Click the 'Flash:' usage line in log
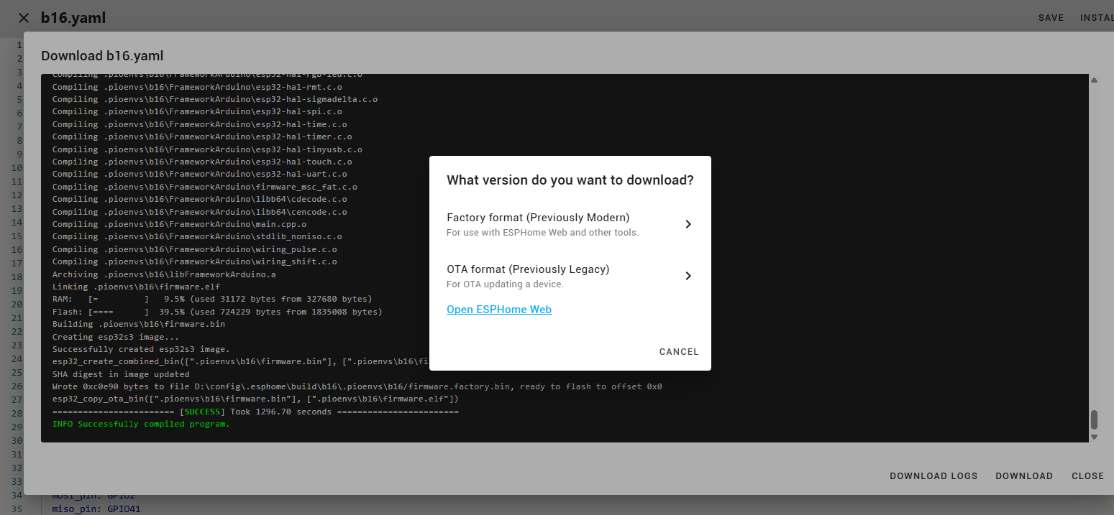The image size is (1114, 515). tap(216, 312)
